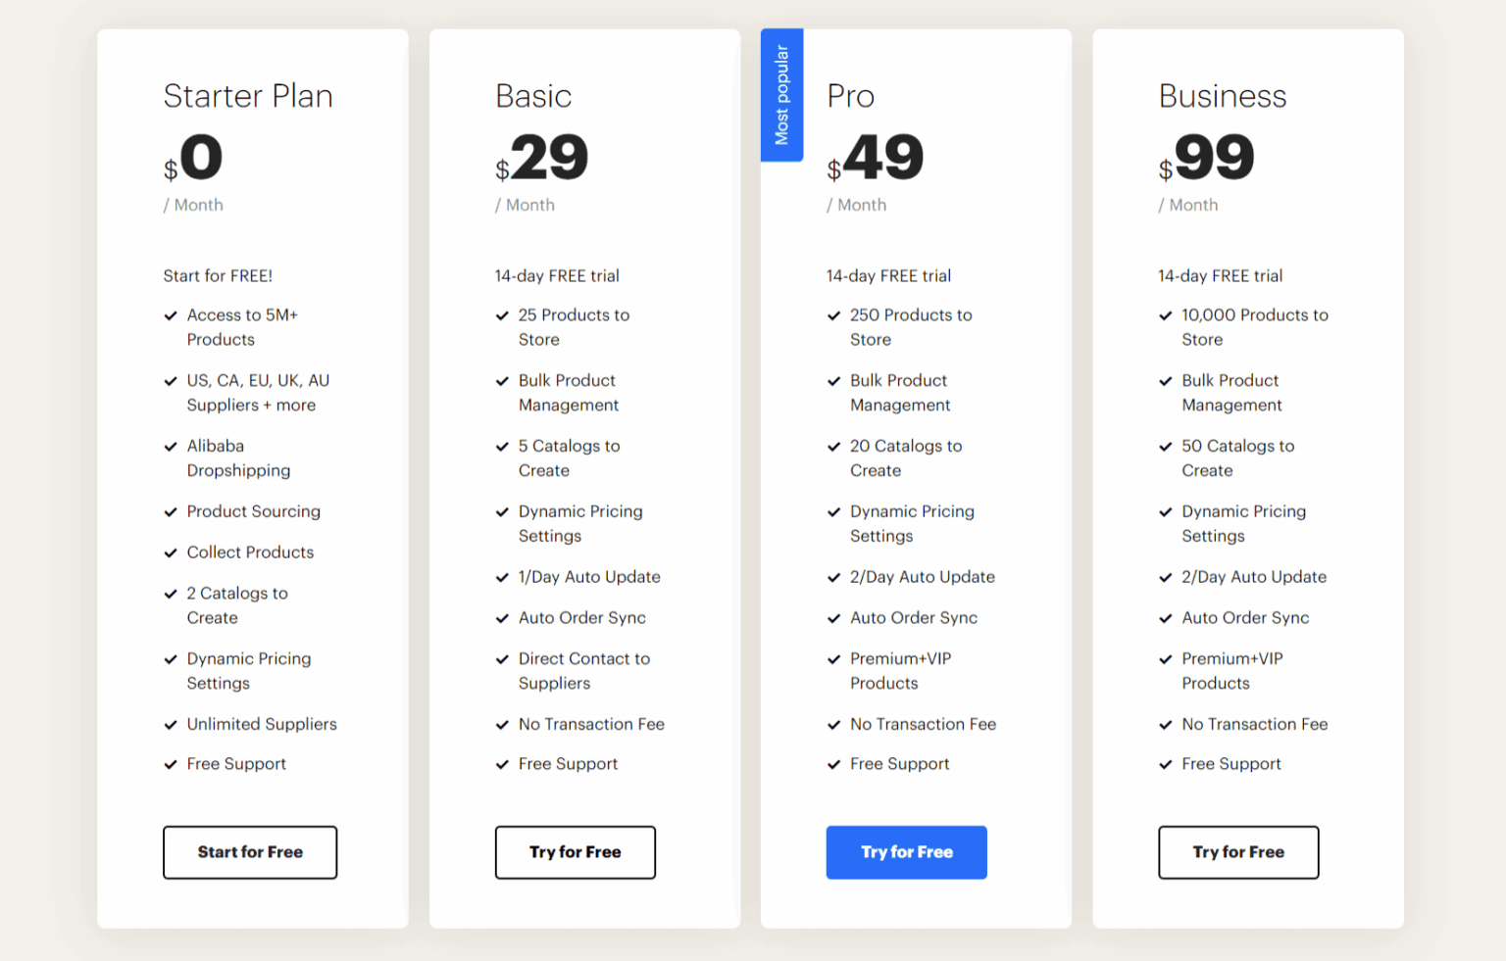Click the checkmark next to 50 Catalogs to Create
Image resolution: width=1506 pixels, height=961 pixels.
tap(1165, 447)
